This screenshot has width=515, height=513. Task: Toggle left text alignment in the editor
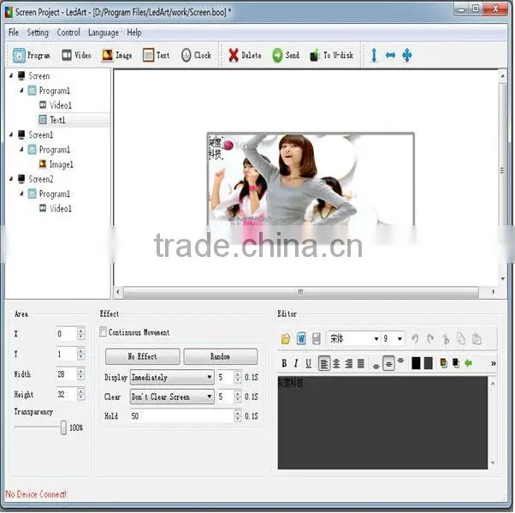pos(324,363)
